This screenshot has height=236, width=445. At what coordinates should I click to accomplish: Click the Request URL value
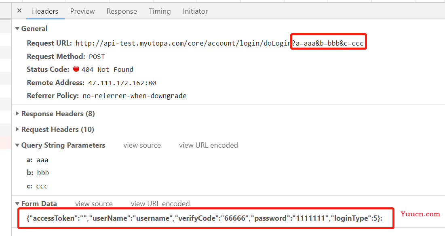(x=219, y=43)
